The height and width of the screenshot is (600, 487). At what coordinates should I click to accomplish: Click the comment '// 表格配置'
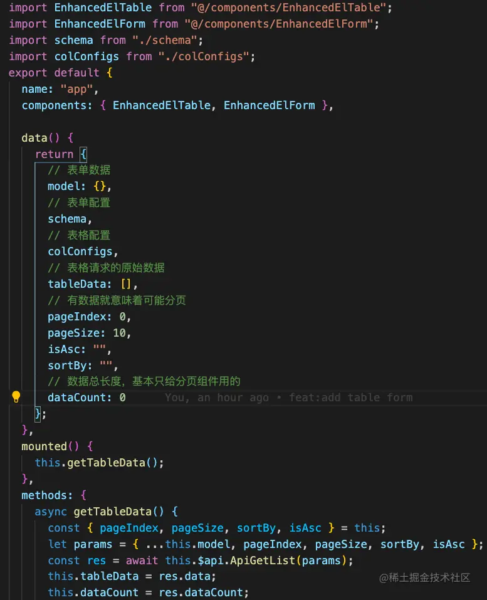[x=79, y=235]
